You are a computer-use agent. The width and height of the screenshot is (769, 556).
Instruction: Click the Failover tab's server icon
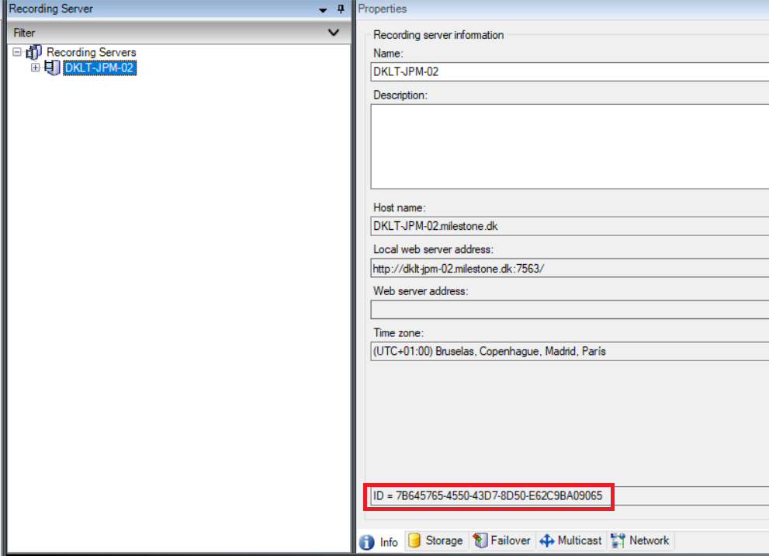pos(480,540)
